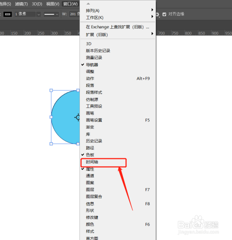Open the 图层 panel entry
Screen dimensions: 232x240
tap(118, 189)
